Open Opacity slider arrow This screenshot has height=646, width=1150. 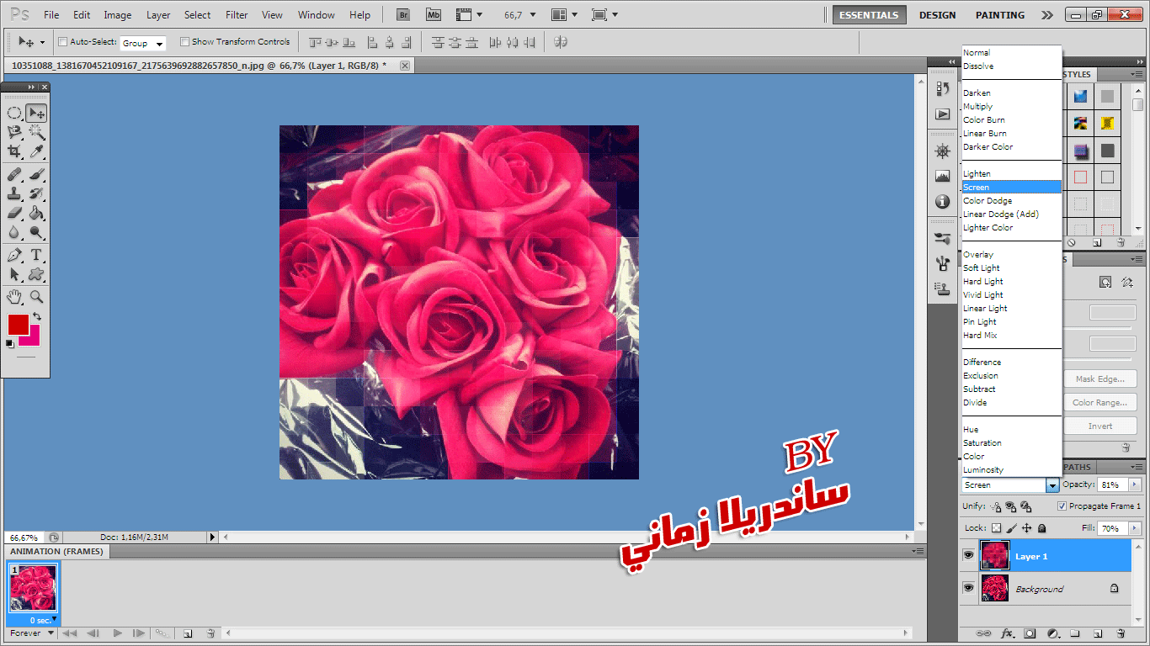[x=1134, y=485]
